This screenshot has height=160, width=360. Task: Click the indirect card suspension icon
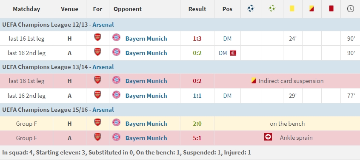pos(254,80)
